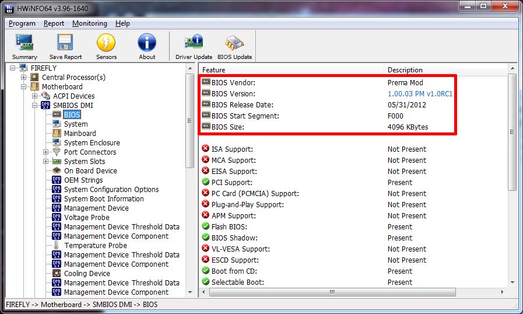Click the horizontal scroll-right arrow
This screenshot has height=314, width=523.
[503, 292]
